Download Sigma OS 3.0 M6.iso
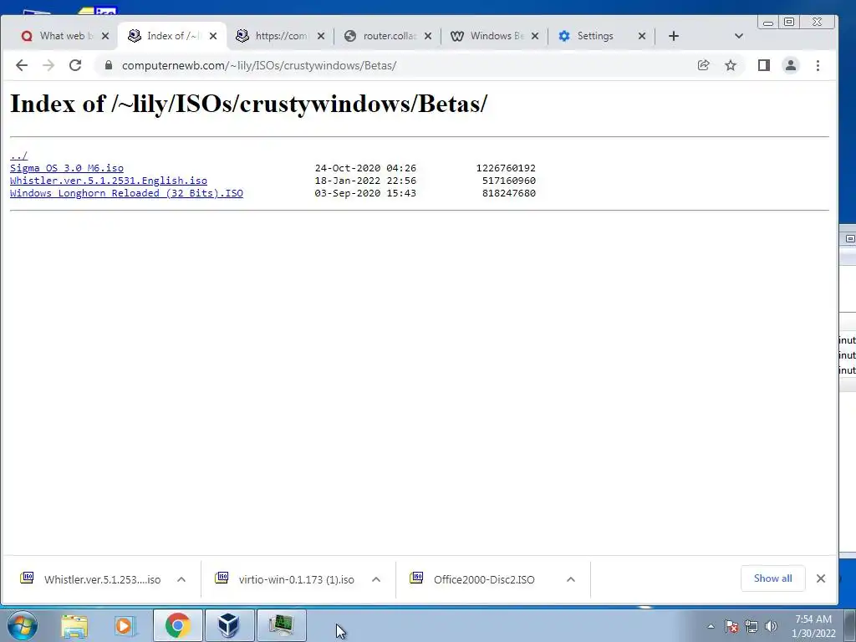This screenshot has height=642, width=856. pyautogui.click(x=67, y=168)
